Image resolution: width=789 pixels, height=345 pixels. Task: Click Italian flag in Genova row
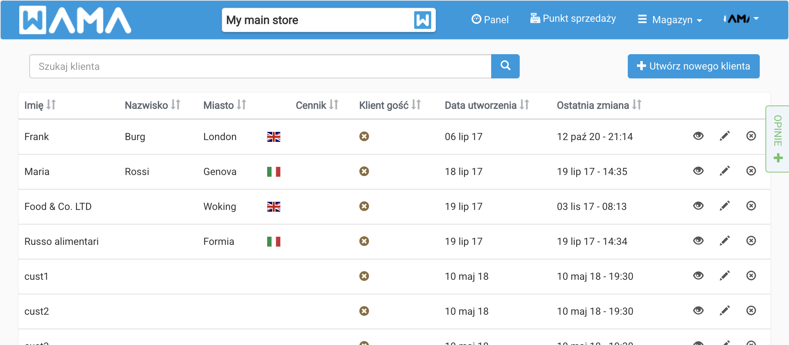tap(274, 172)
